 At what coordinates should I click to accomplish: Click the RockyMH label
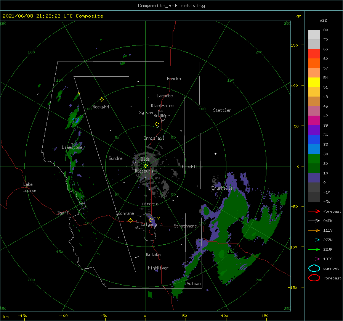(101, 107)
